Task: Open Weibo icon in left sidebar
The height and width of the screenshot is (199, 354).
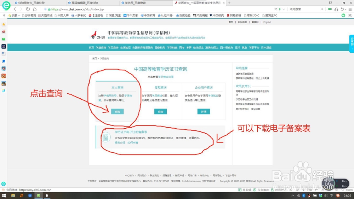Action: coord(4,32)
